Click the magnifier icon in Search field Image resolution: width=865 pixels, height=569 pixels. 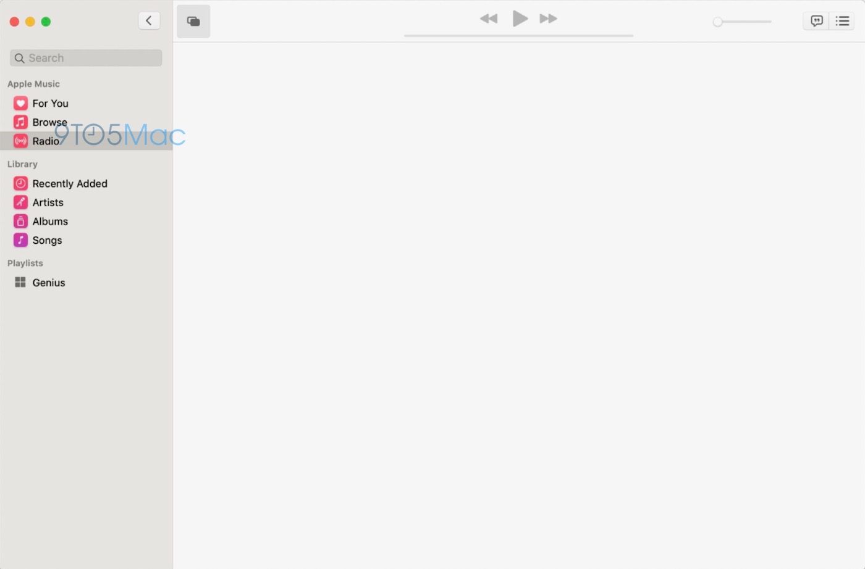point(20,58)
